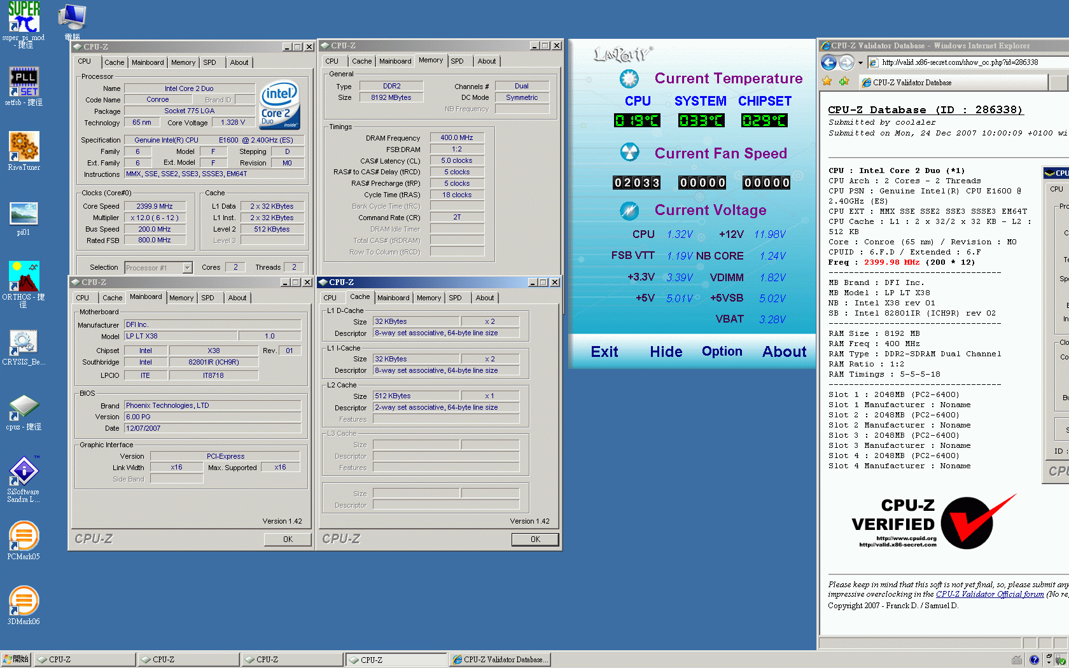Screen dimensions: 1069x668
Task: Click the voltage icon beside Current Voltage
Action: pyautogui.click(x=629, y=210)
